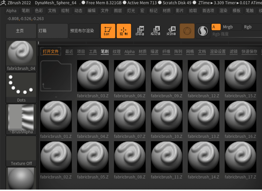Toggle the Draw (绘制) mode button
Screen dimensions: 262x191
(124, 31)
